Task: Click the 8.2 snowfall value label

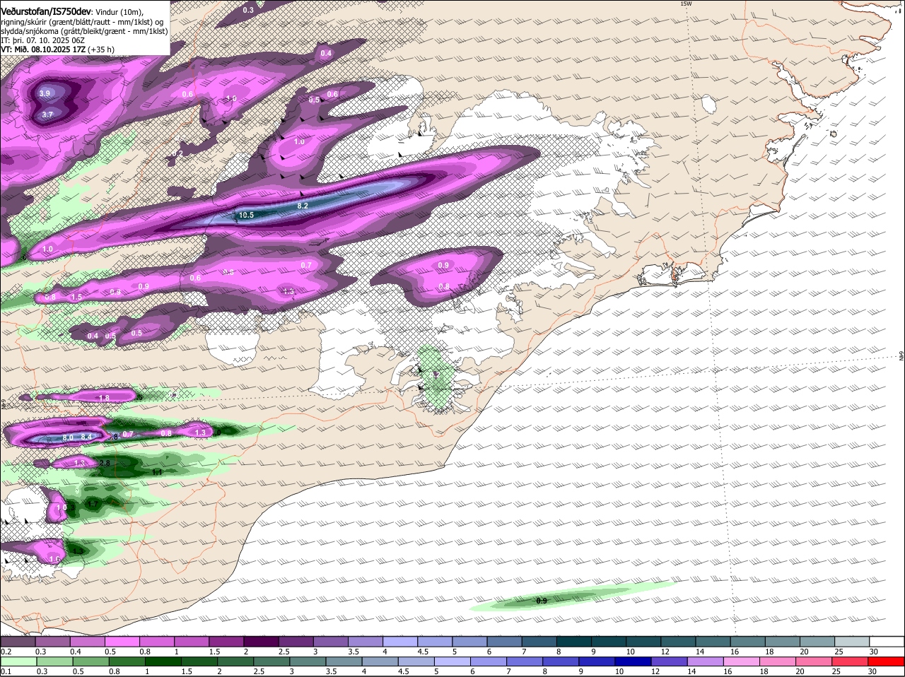Action: [303, 206]
